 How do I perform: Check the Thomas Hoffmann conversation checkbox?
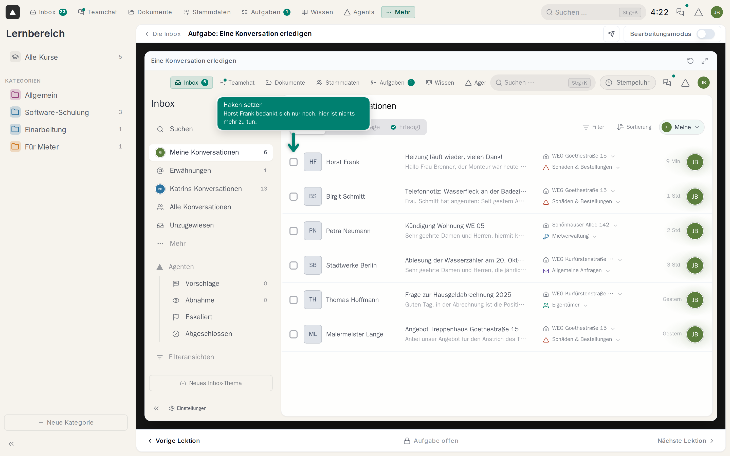pos(293,300)
